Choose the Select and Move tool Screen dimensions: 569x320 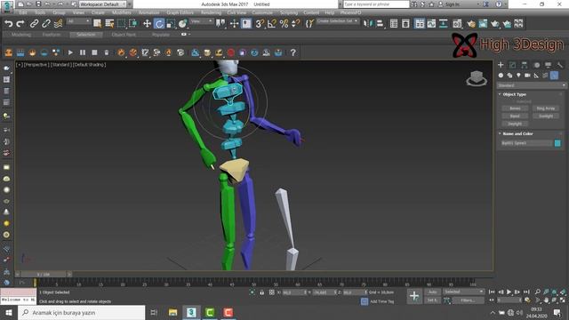(147, 24)
